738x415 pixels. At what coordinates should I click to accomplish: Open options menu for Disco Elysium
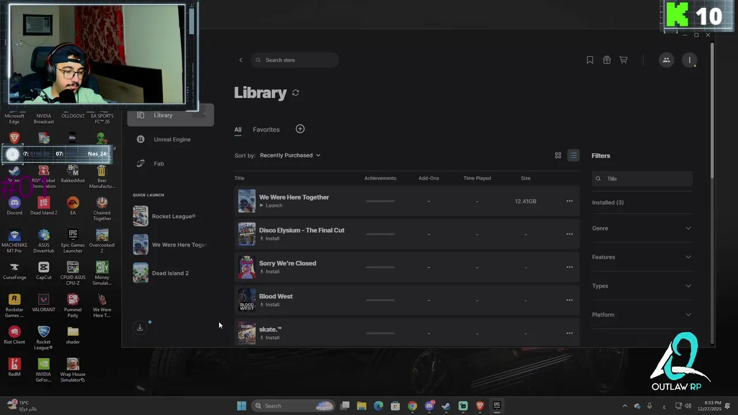[570, 234]
